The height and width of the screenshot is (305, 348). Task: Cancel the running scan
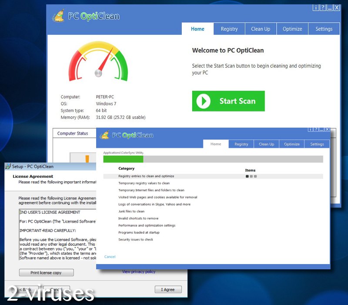[x=110, y=257]
